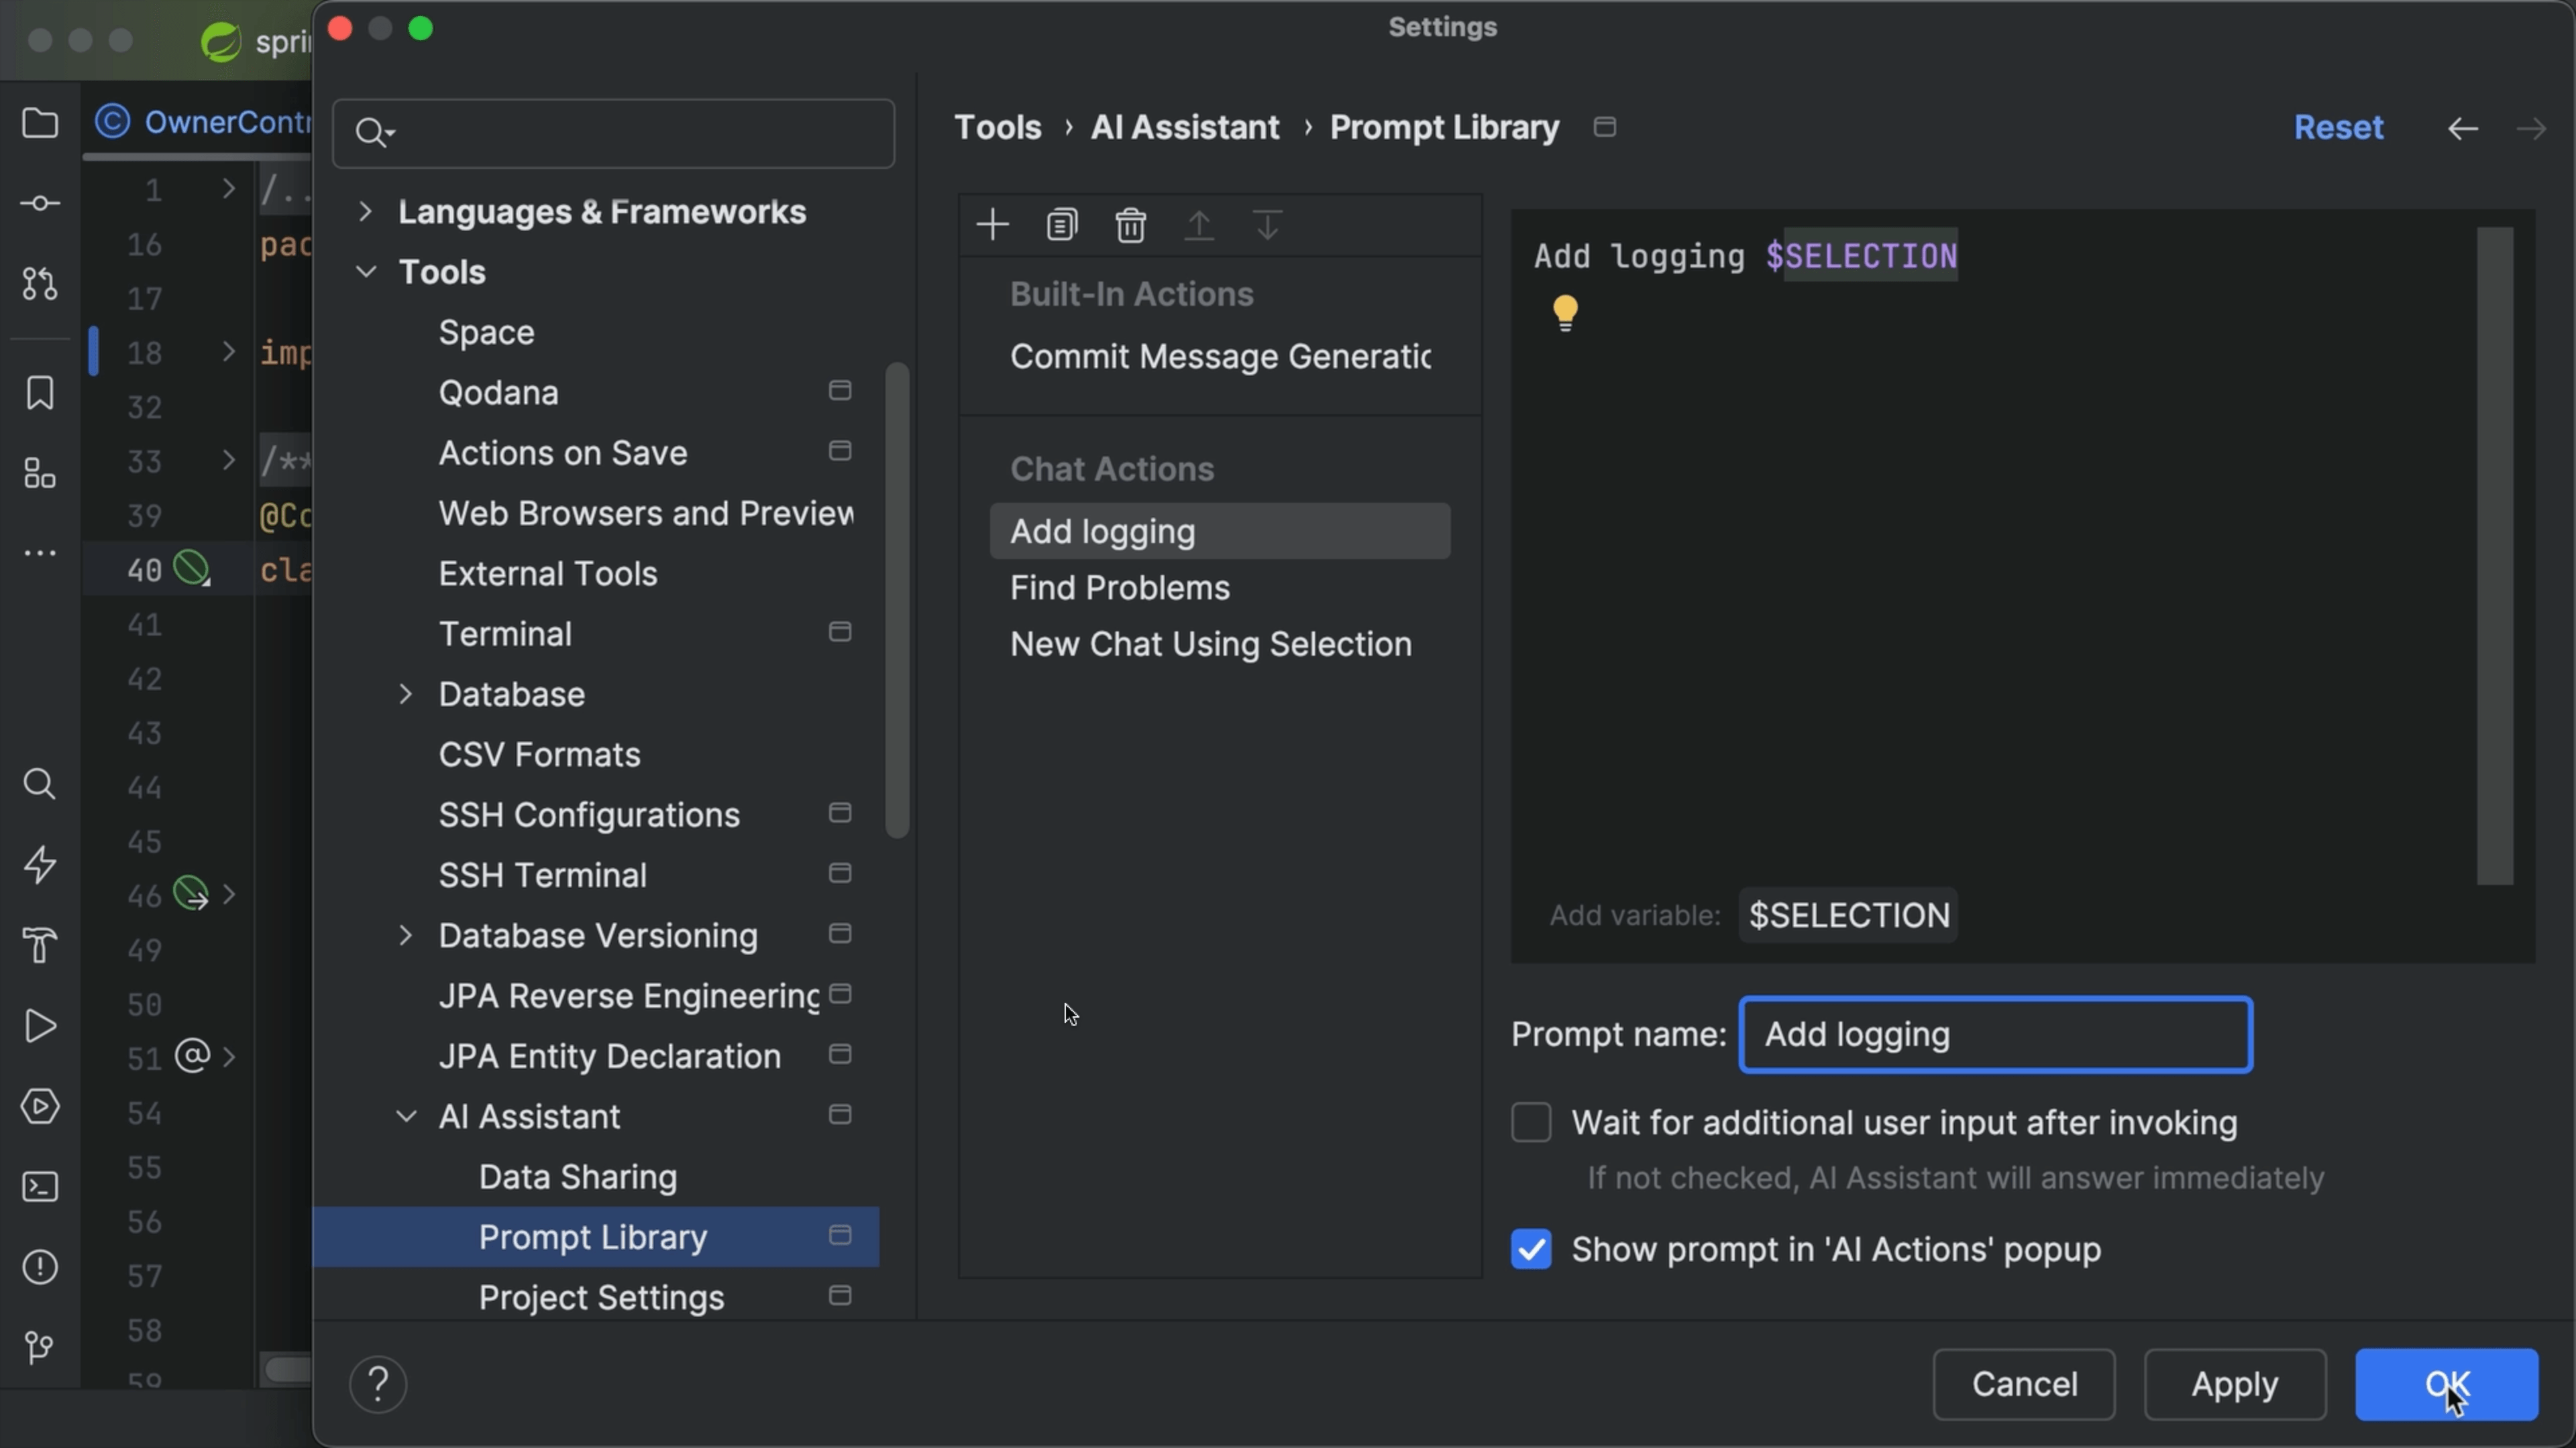The height and width of the screenshot is (1448, 2576).
Task: Open the Bookmarks tool window icon
Action: click(x=40, y=393)
